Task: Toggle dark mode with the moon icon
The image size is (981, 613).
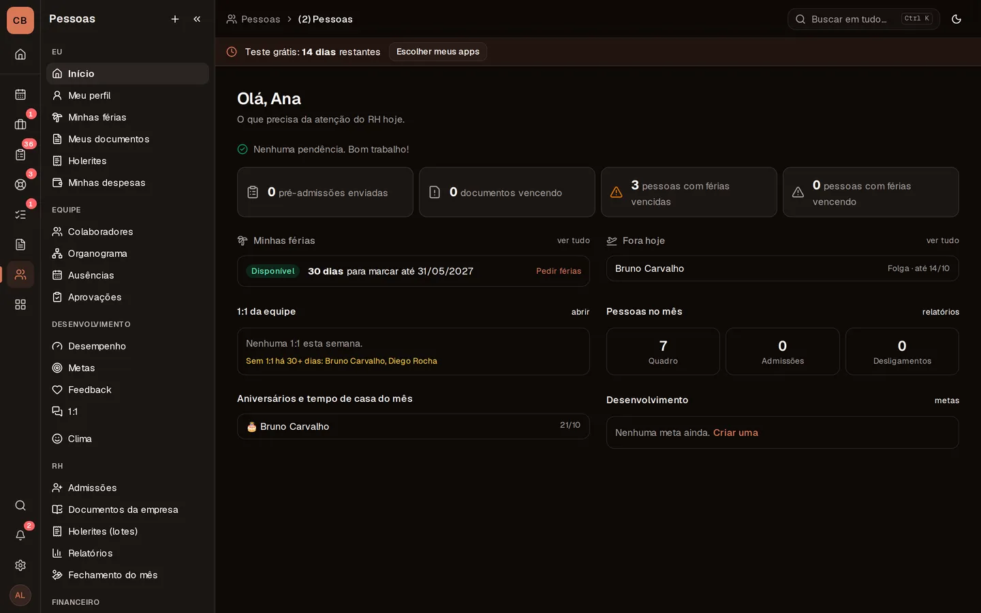Action: point(956,19)
